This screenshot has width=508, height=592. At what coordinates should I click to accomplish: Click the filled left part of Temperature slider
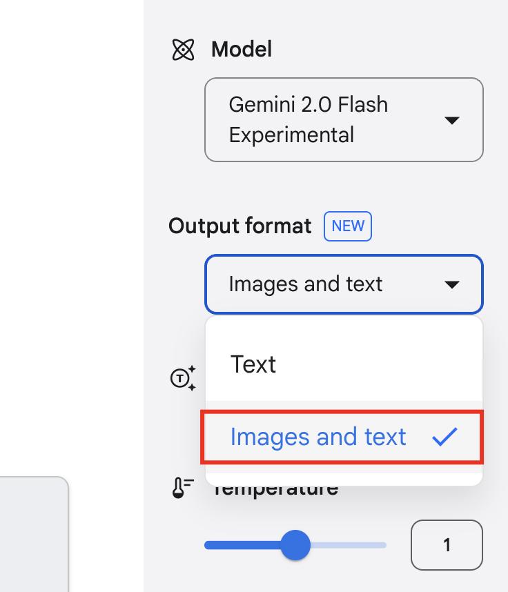point(242,545)
